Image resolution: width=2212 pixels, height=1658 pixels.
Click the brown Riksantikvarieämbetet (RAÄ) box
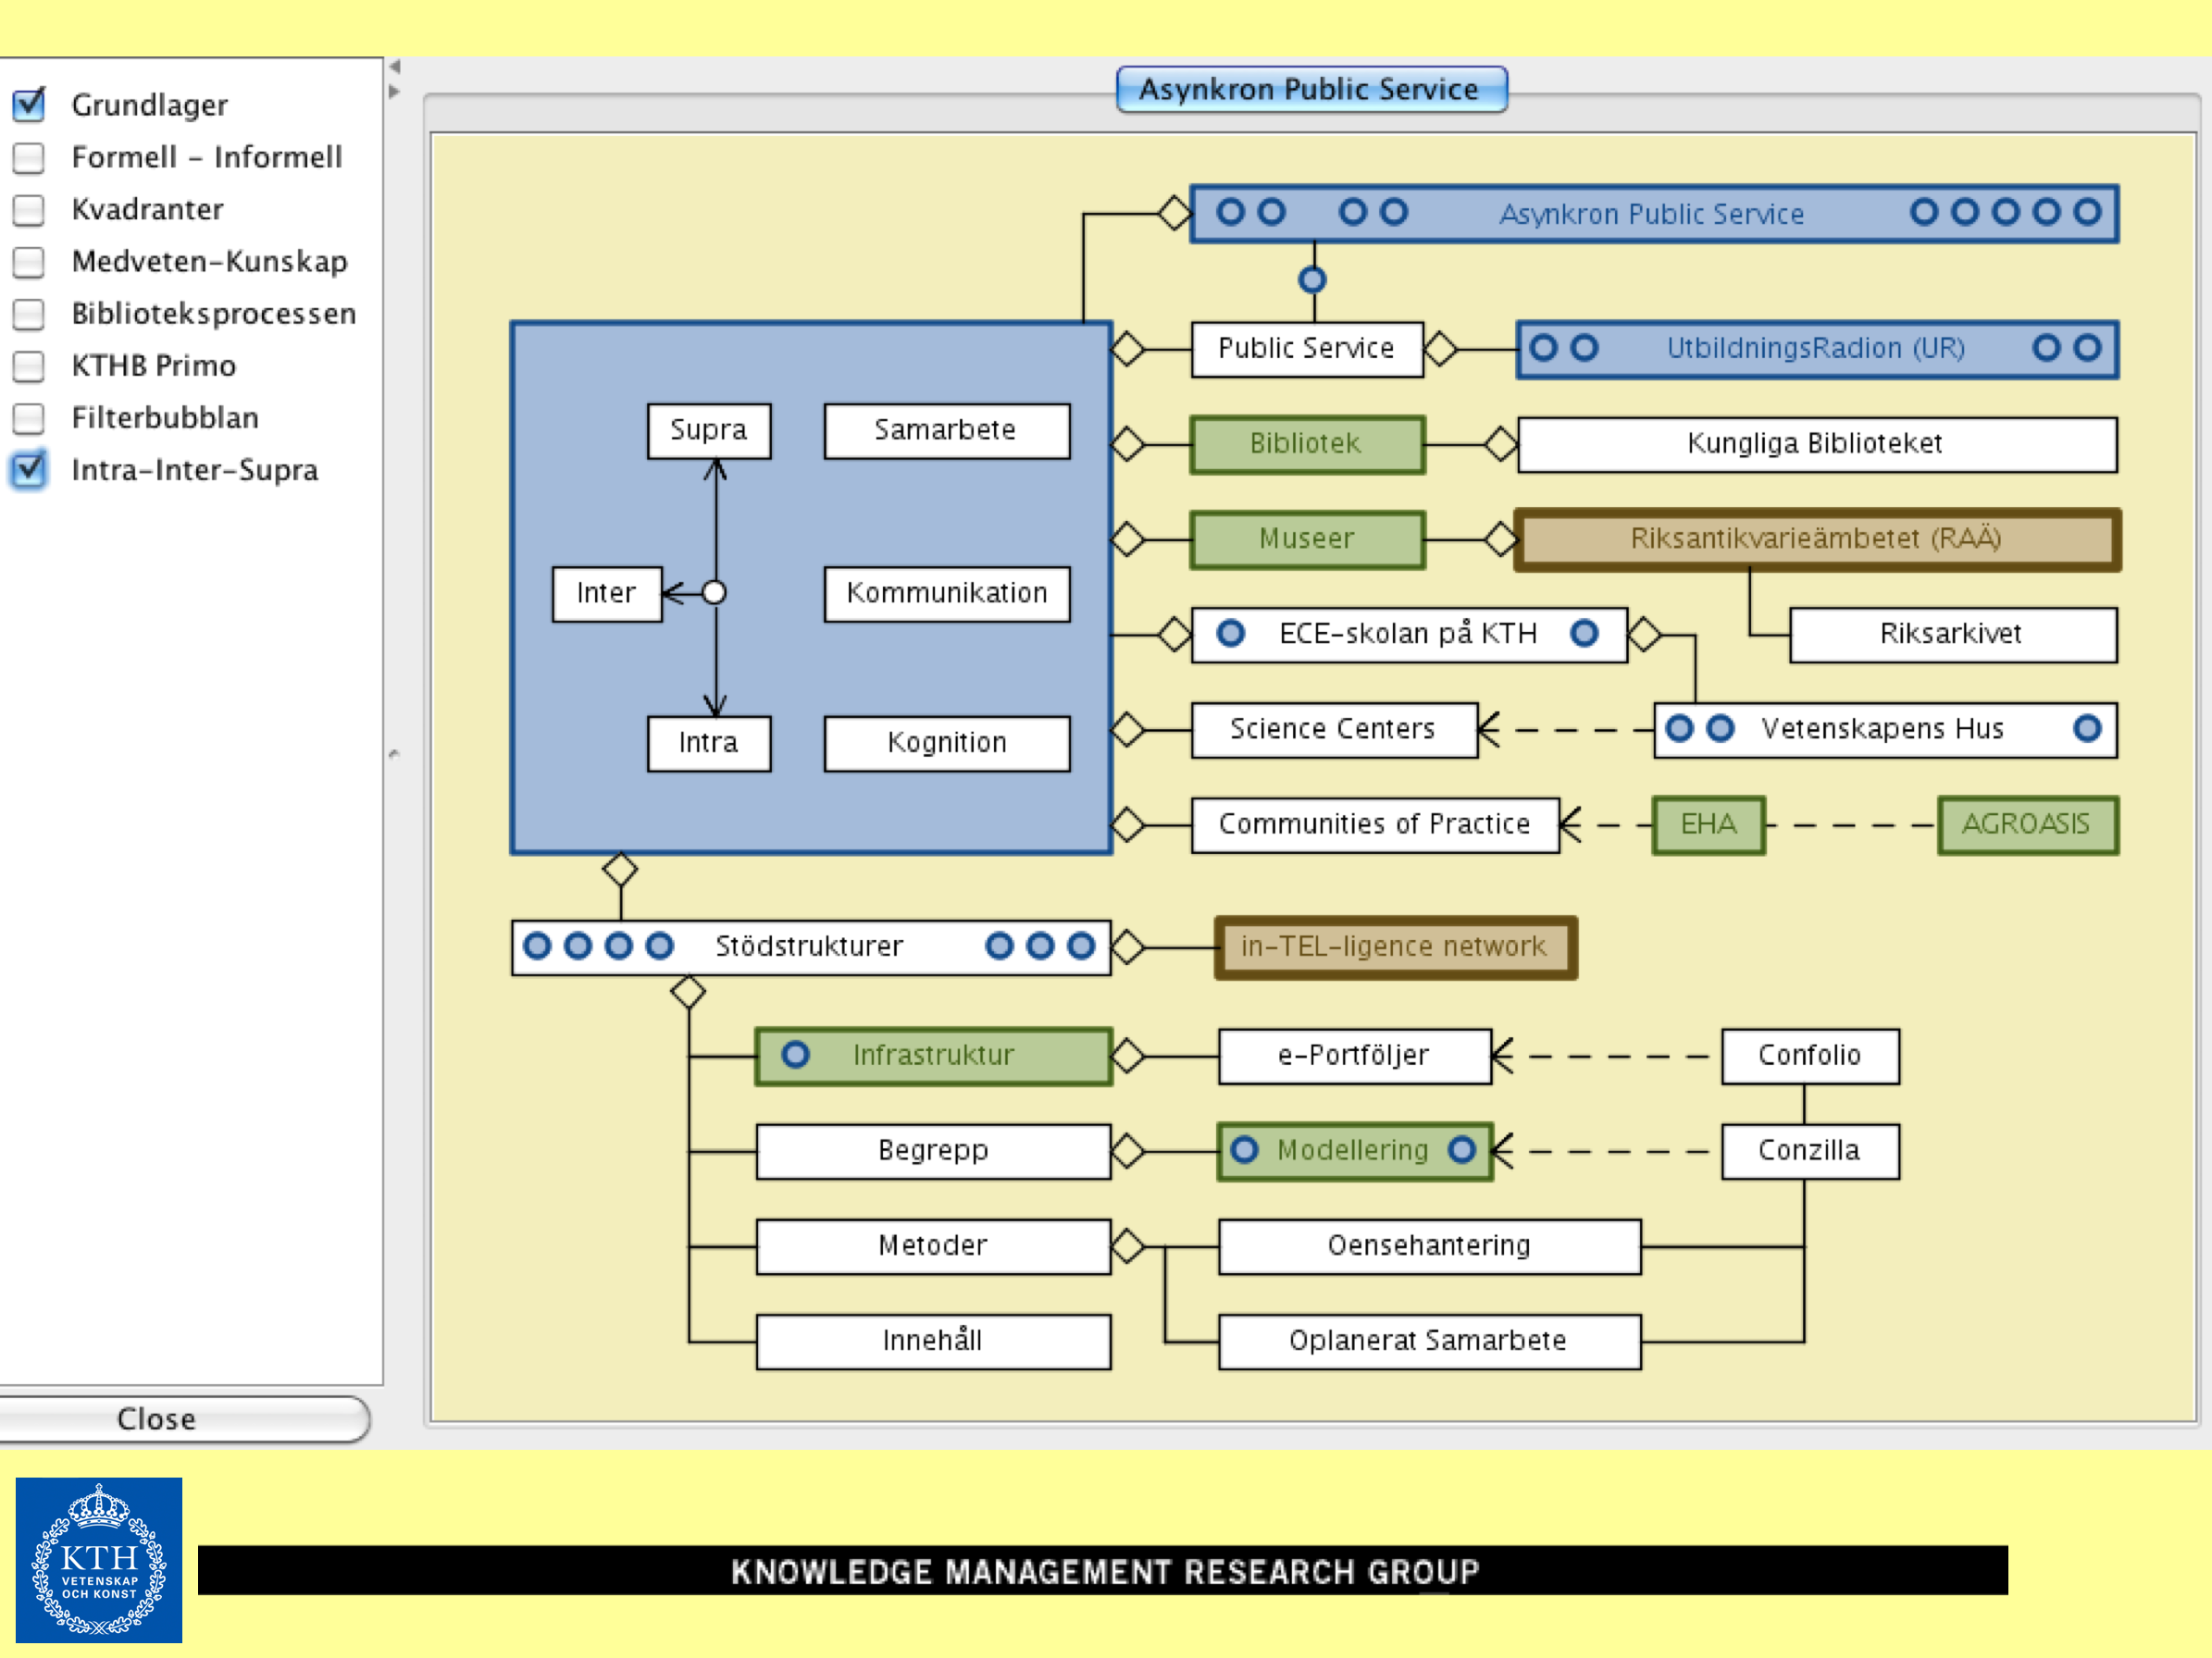coord(1815,538)
